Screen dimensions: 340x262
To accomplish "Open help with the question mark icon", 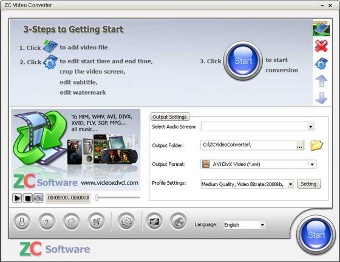I will pos(46,222).
